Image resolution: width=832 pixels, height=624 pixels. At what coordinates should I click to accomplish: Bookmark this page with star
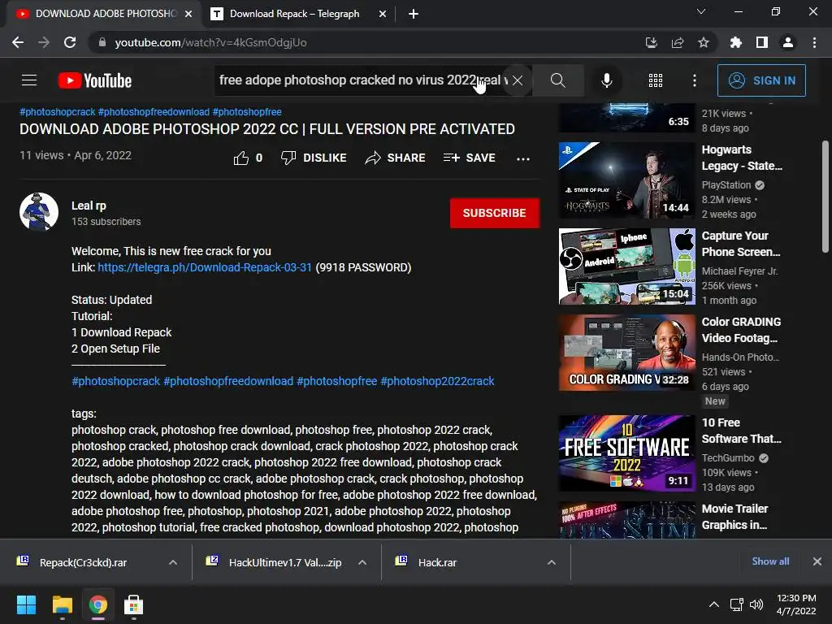pyautogui.click(x=704, y=42)
